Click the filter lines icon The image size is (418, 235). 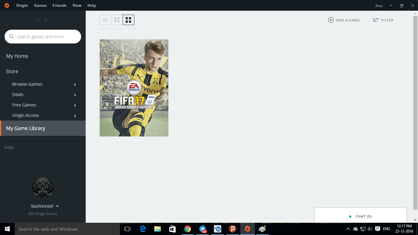(x=376, y=20)
